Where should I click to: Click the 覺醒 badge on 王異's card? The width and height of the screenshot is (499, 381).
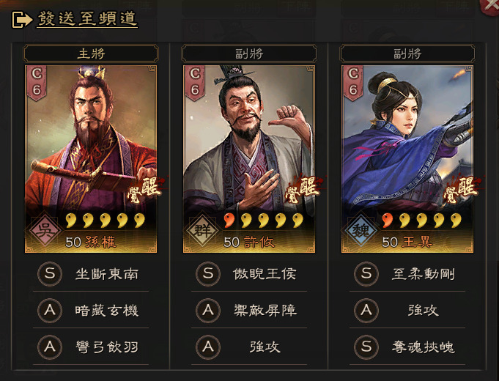coord(463,189)
